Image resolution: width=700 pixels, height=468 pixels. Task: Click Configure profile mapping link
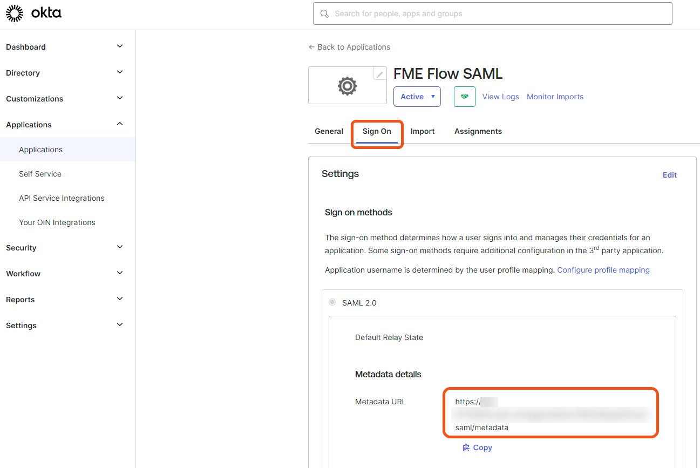pyautogui.click(x=603, y=270)
